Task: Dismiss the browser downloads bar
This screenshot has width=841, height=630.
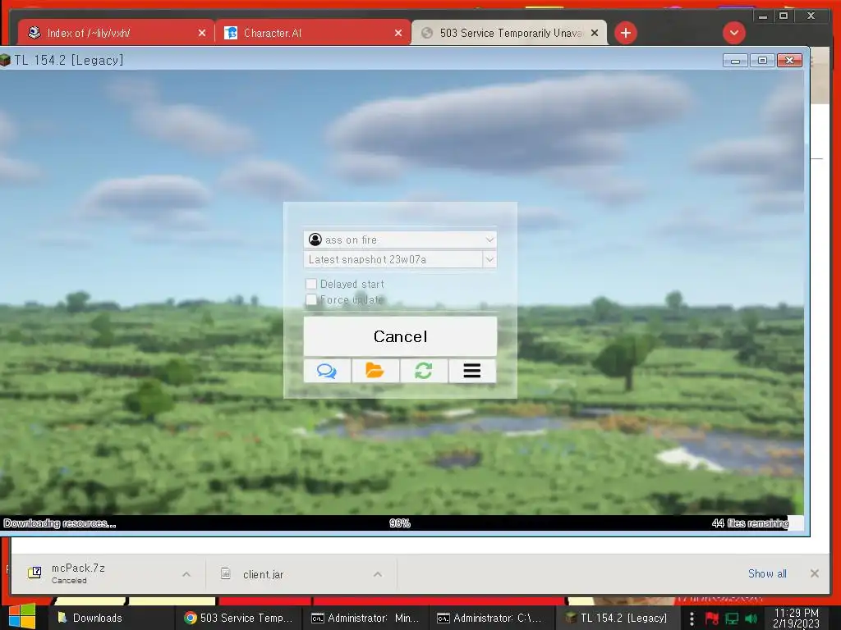Action: [x=814, y=573]
